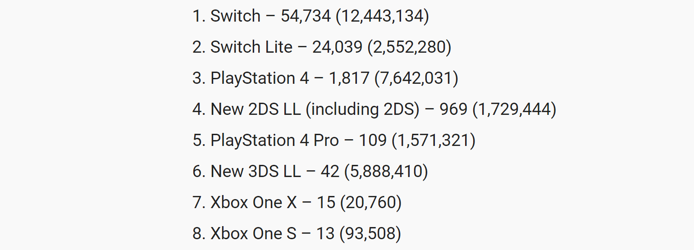
Task: Click the Switch Lite total 2,552,280
Action: [409, 47]
